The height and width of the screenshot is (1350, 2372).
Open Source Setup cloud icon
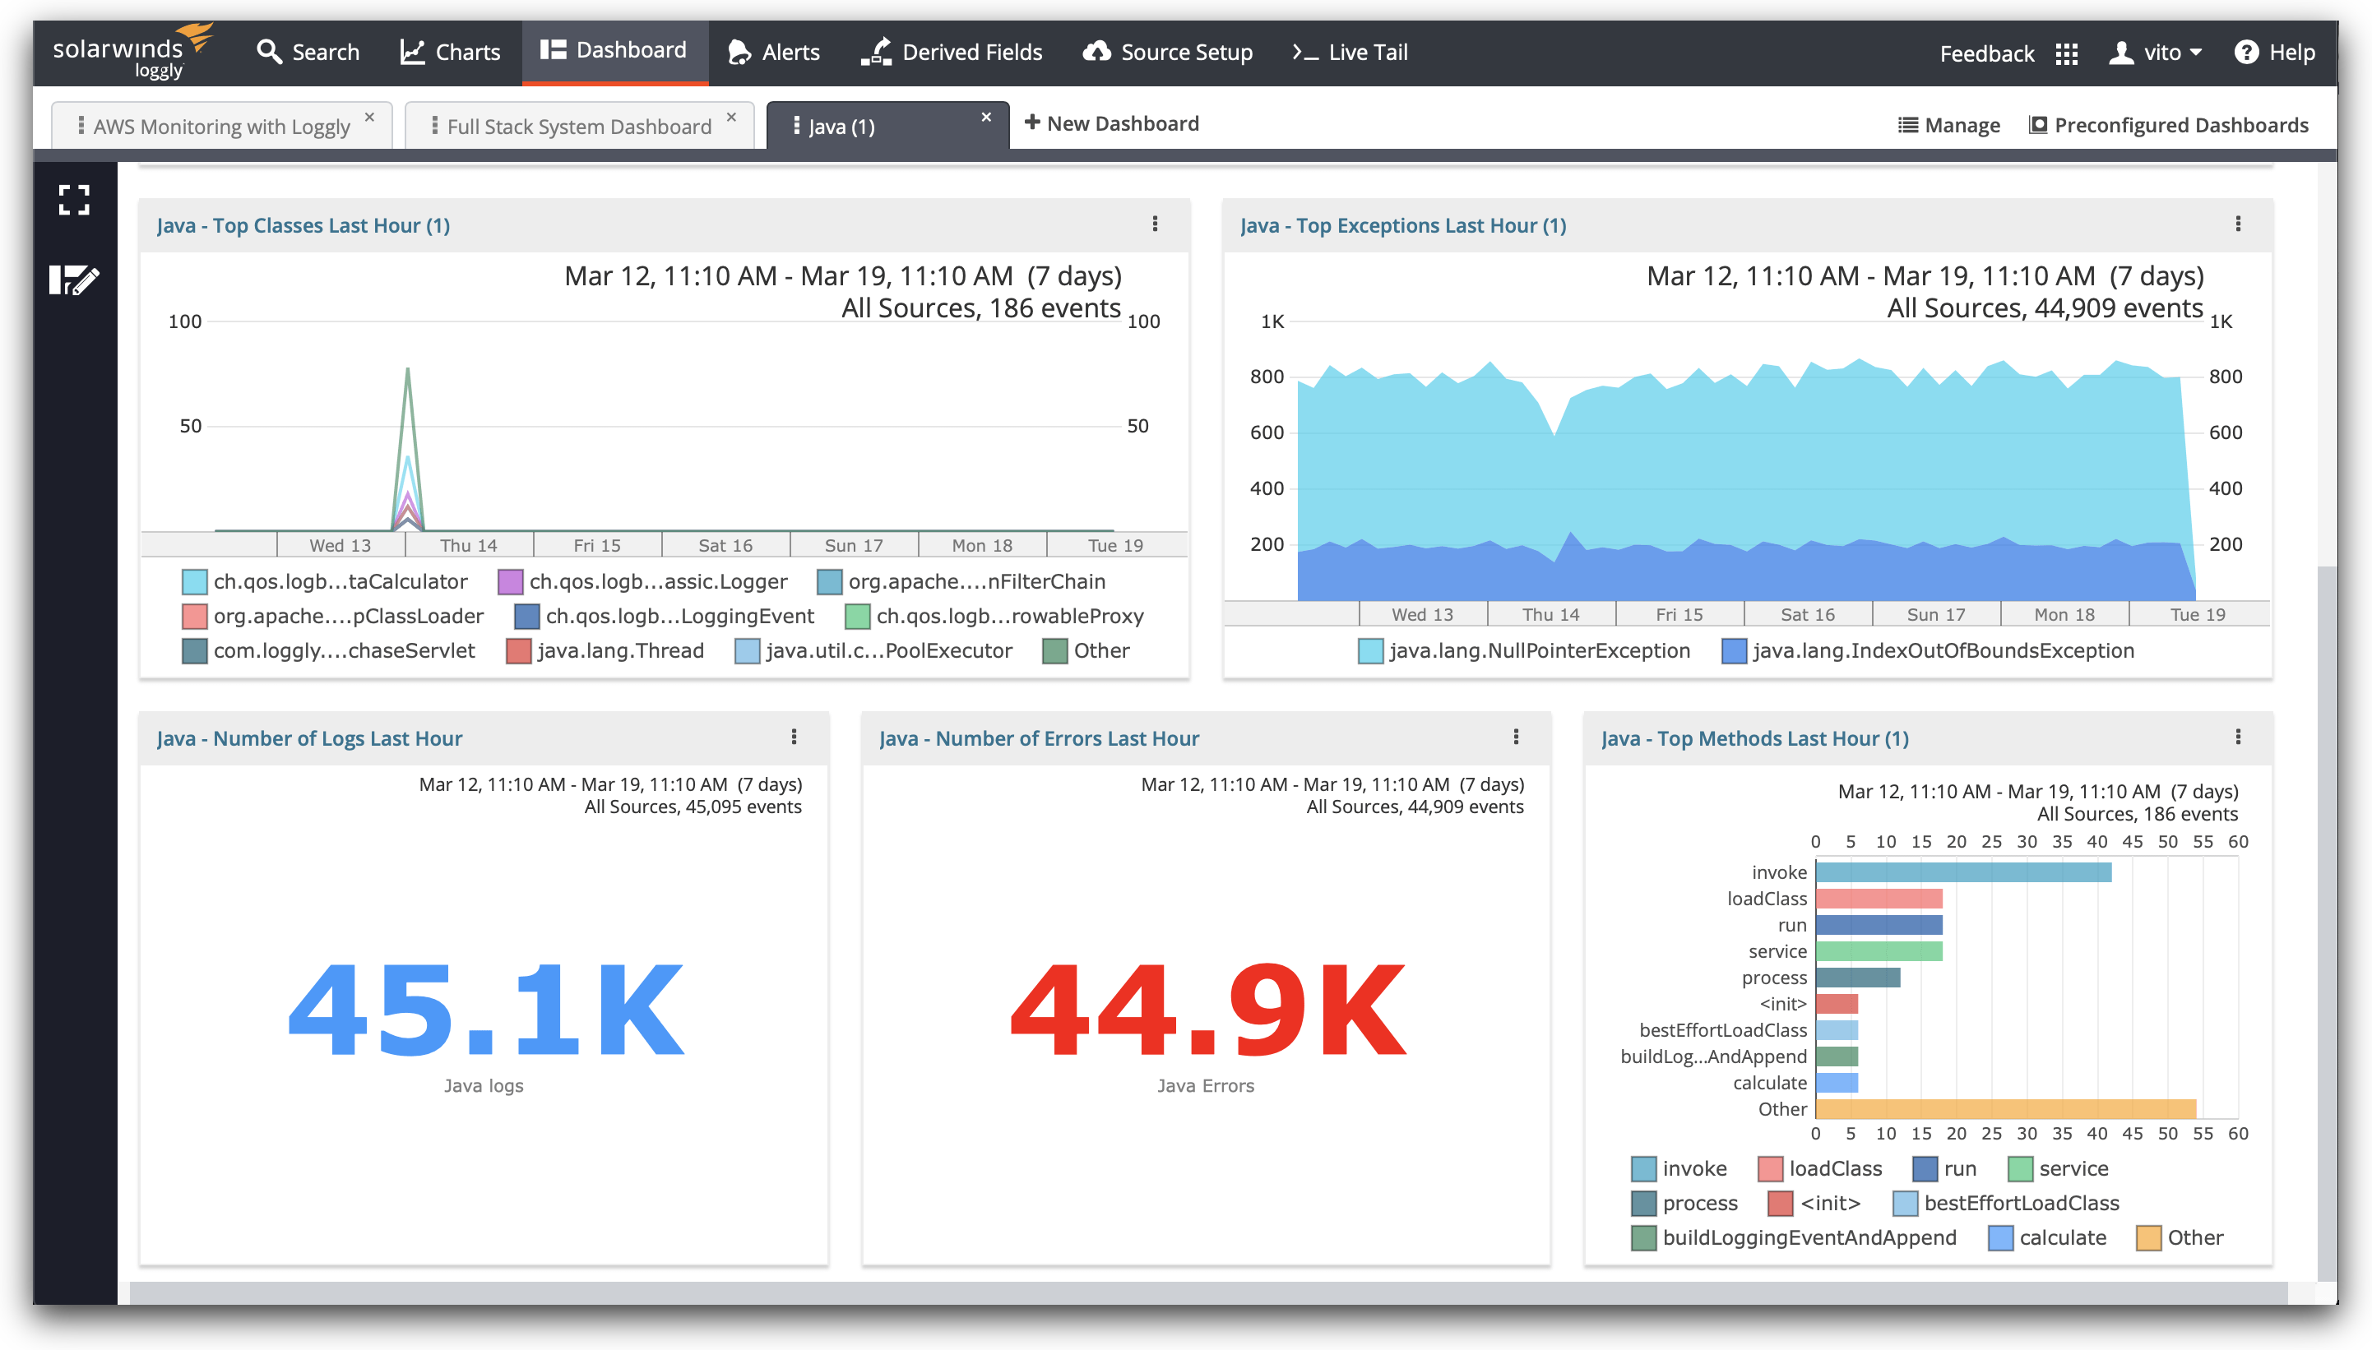[1096, 52]
